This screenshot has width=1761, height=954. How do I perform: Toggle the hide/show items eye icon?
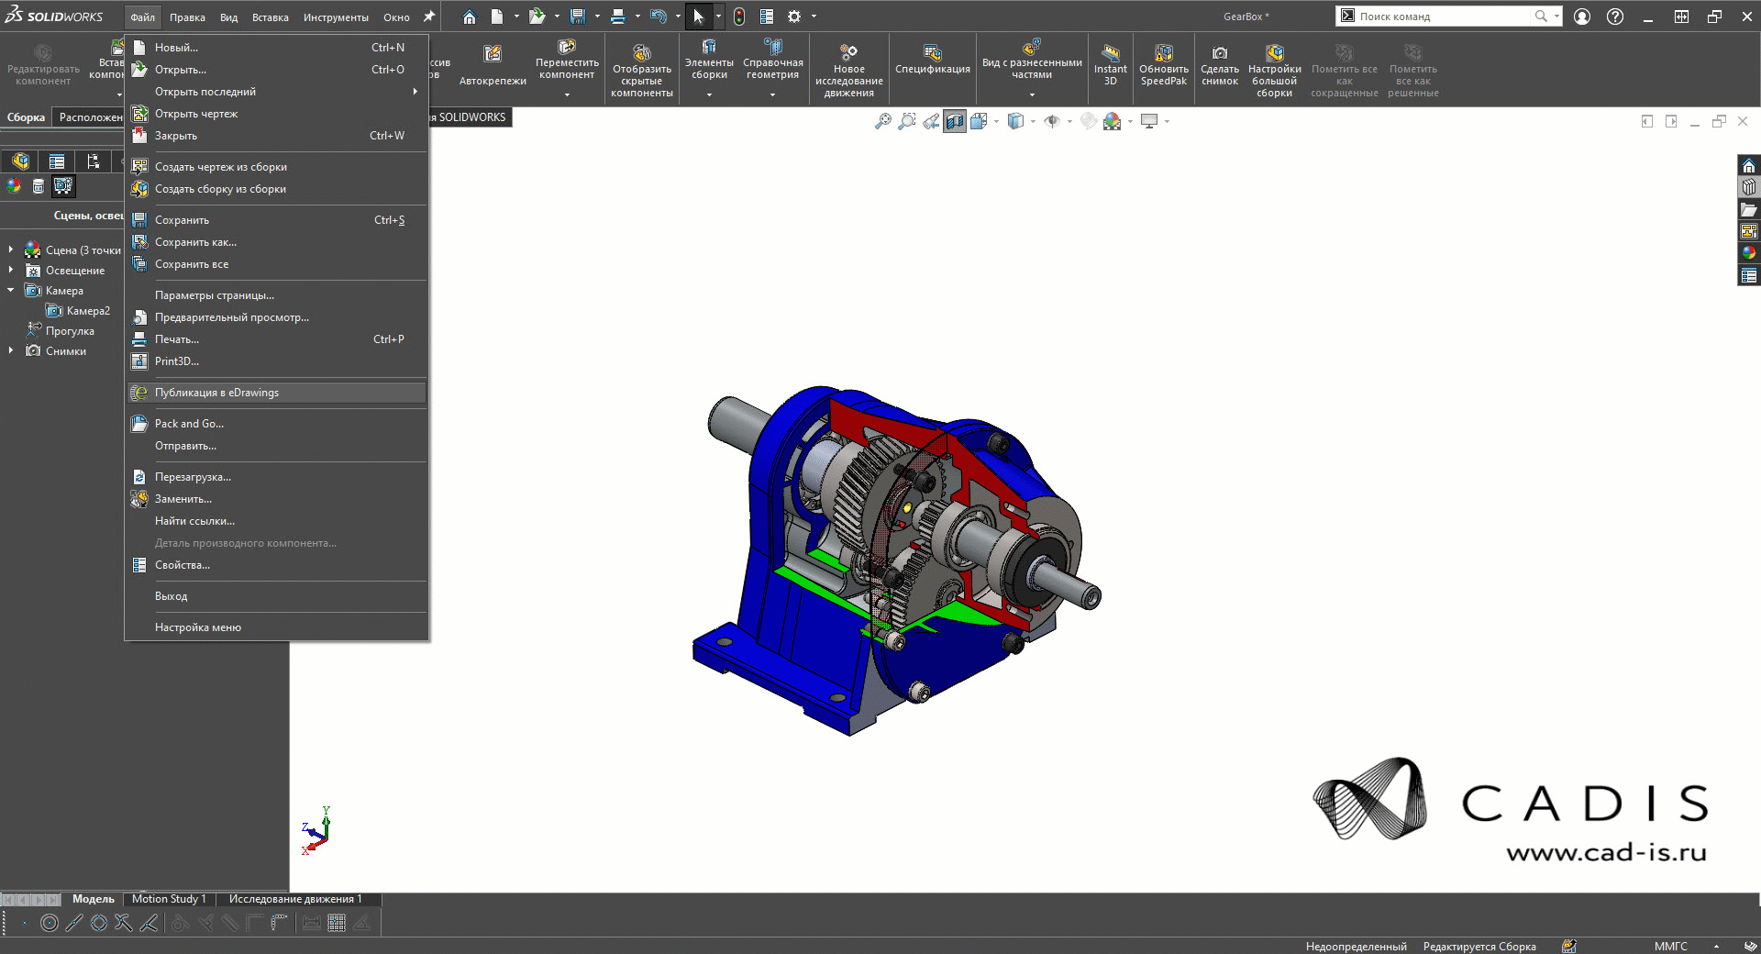coord(1054,121)
